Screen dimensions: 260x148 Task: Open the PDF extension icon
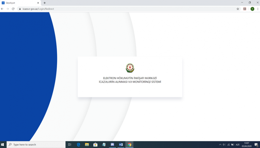245,9
